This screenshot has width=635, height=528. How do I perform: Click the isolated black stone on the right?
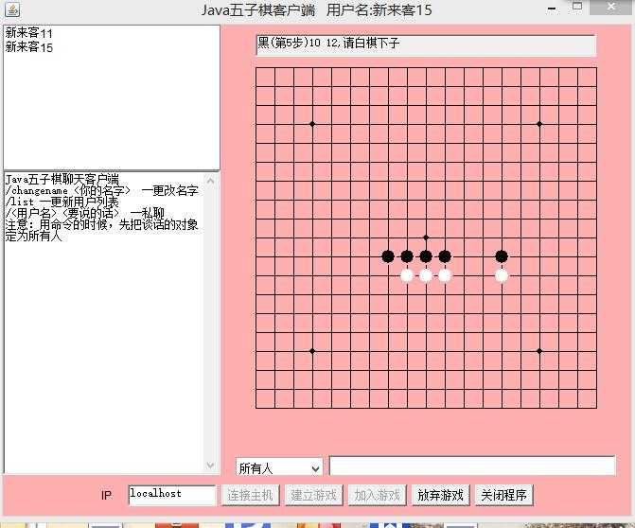pos(502,256)
